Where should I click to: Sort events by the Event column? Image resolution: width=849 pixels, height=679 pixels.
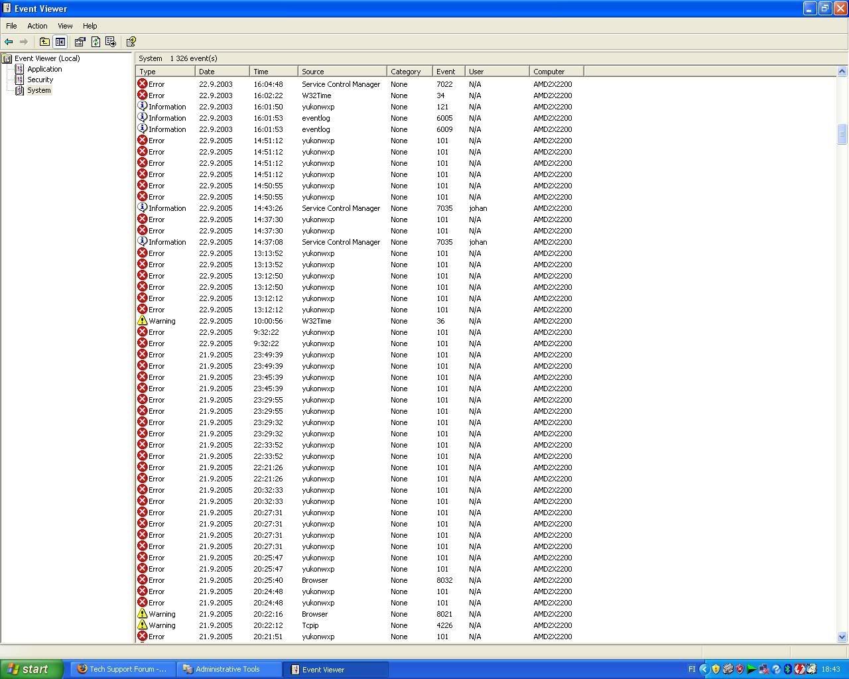[449, 72]
